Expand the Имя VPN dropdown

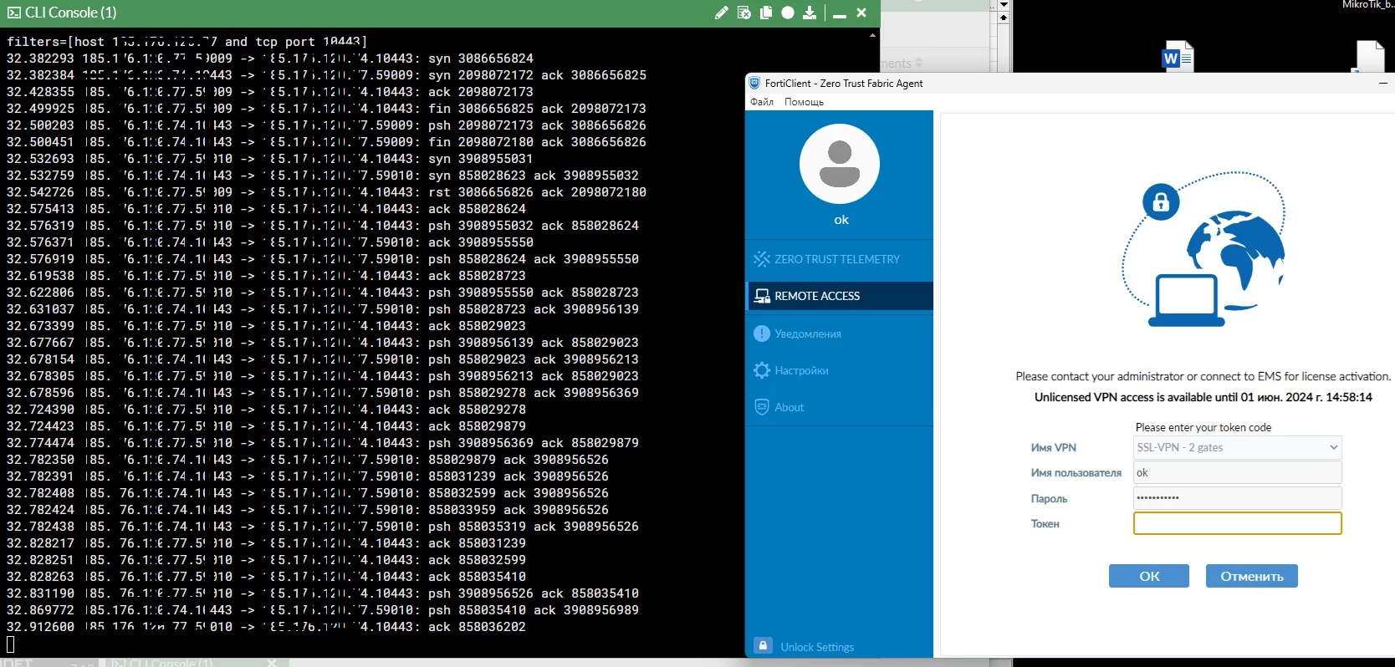click(1238, 447)
